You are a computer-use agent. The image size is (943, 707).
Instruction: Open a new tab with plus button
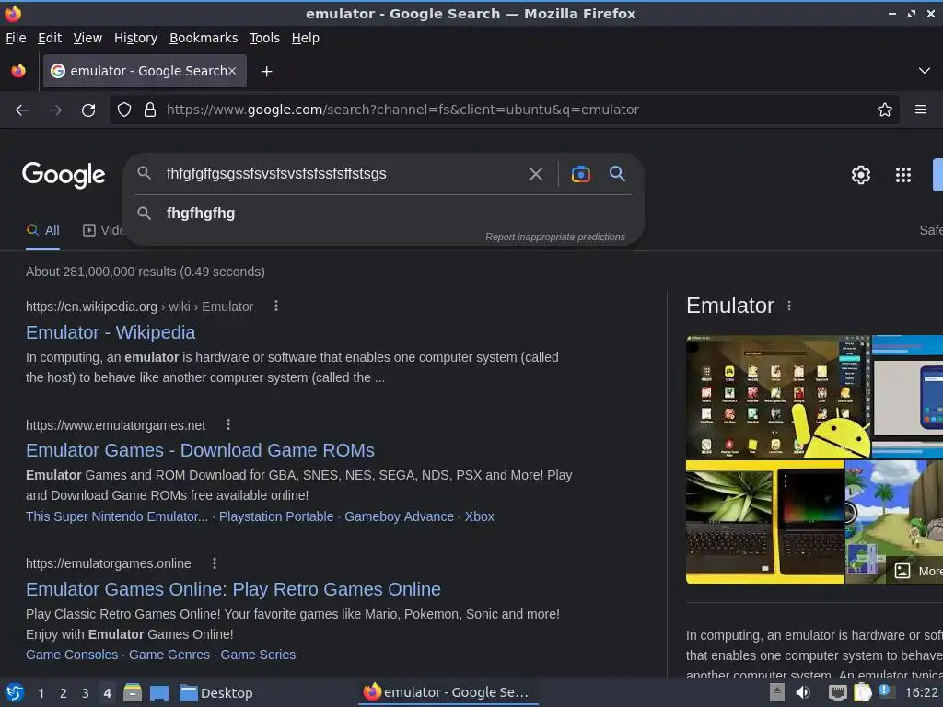click(266, 72)
